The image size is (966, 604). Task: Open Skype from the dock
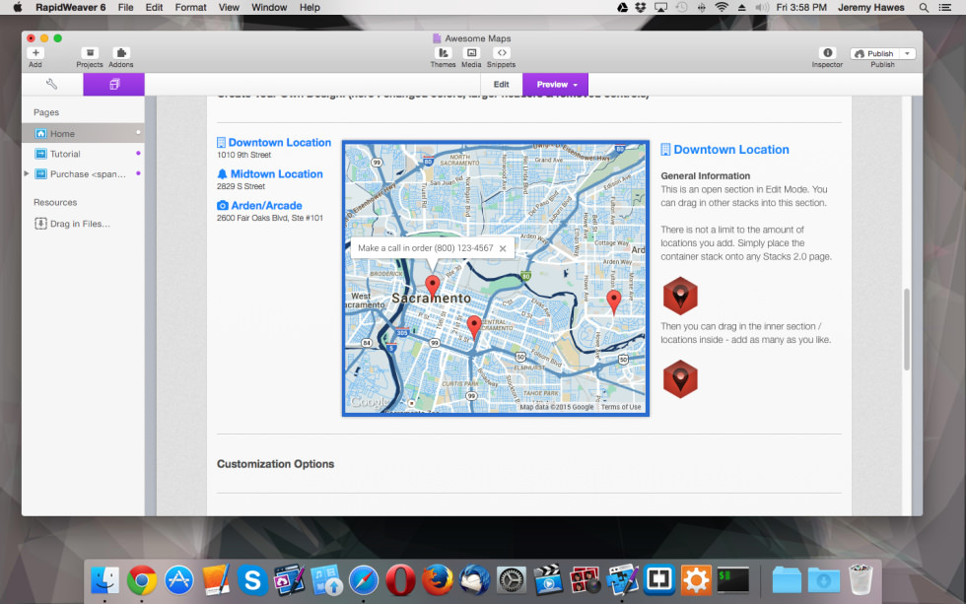(252, 580)
